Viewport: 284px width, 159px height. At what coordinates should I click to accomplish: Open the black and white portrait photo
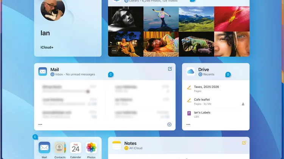pos(126,19)
